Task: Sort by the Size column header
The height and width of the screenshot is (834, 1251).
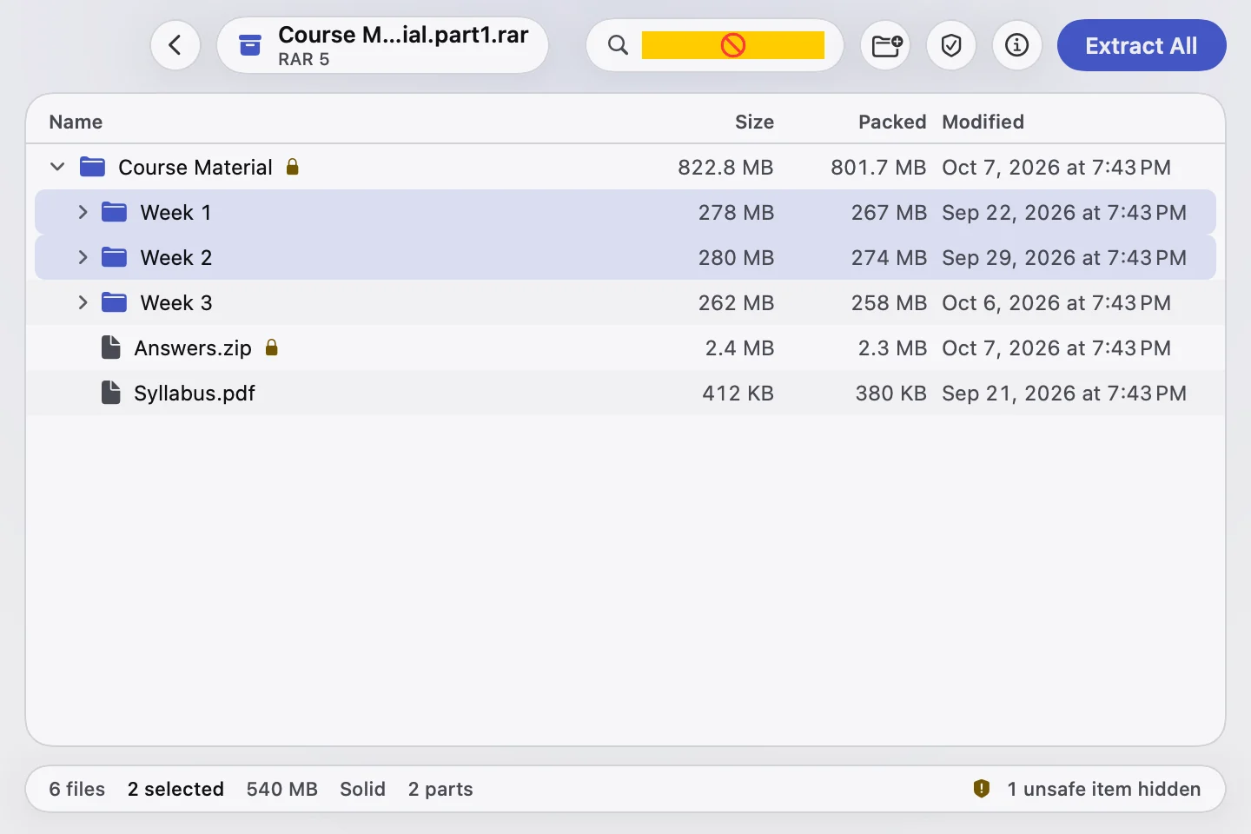Action: 754,122
